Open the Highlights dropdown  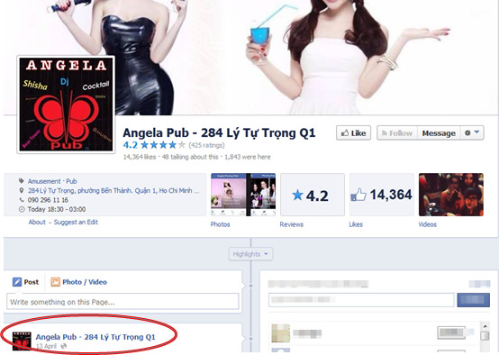[250, 254]
